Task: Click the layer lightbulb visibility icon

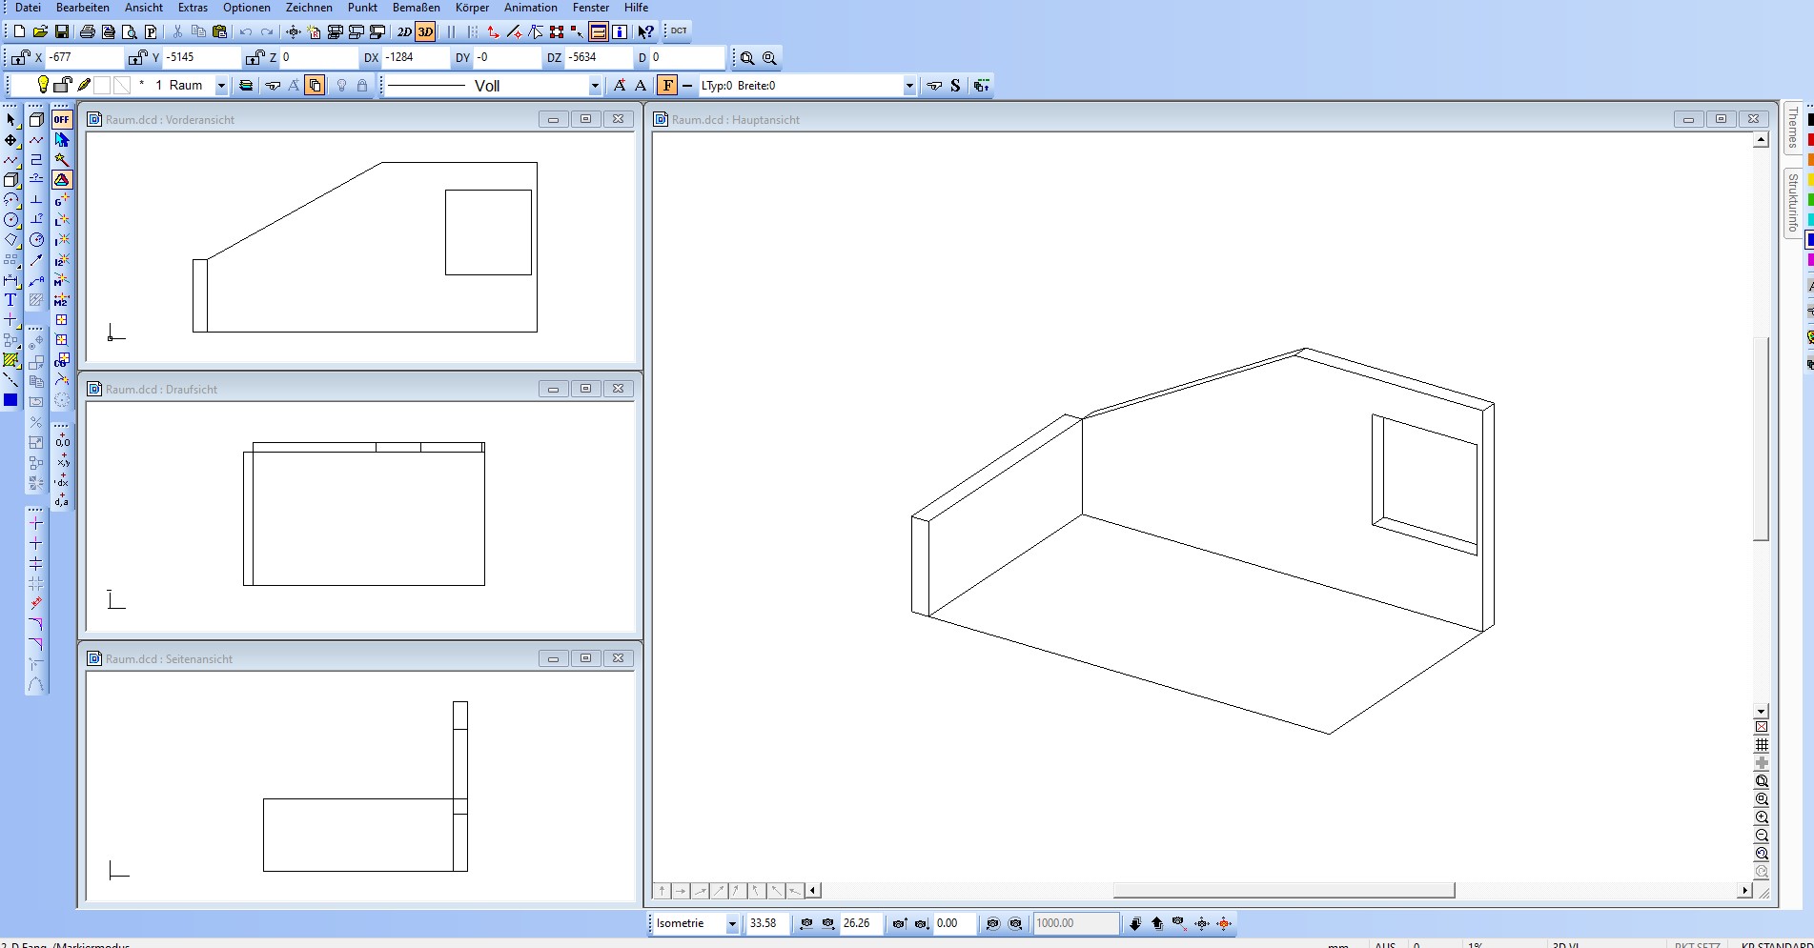Action: [43, 85]
